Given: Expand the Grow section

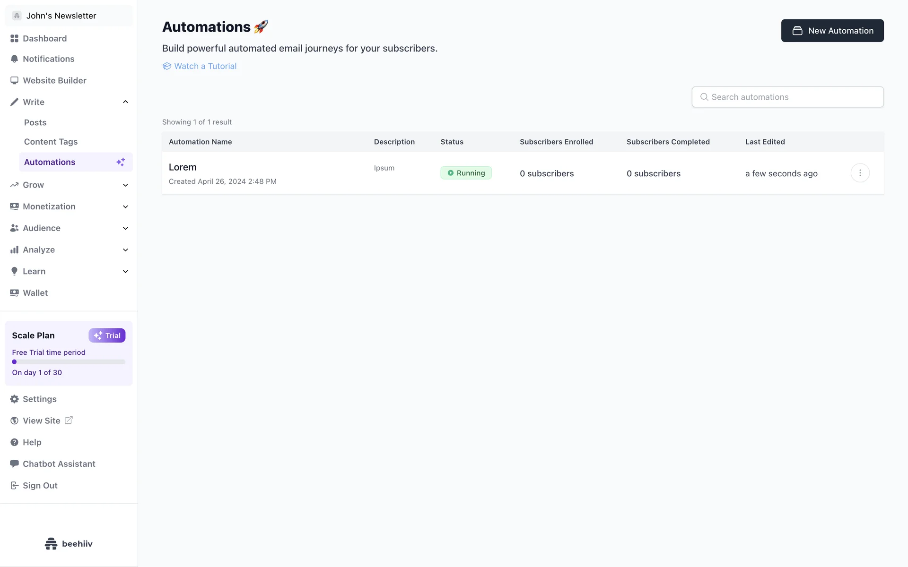Looking at the screenshot, I should tap(125, 185).
